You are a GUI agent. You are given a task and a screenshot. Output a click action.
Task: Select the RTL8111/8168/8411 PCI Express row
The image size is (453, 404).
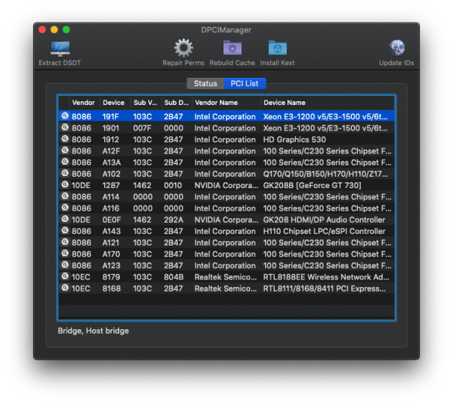point(326,288)
